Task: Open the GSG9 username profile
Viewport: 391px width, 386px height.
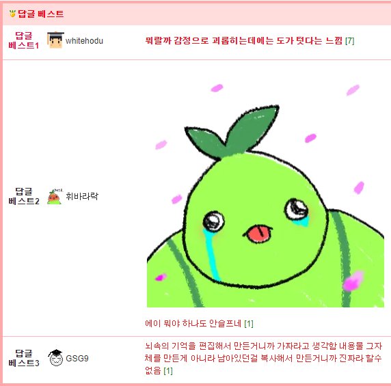Action: 77,359
